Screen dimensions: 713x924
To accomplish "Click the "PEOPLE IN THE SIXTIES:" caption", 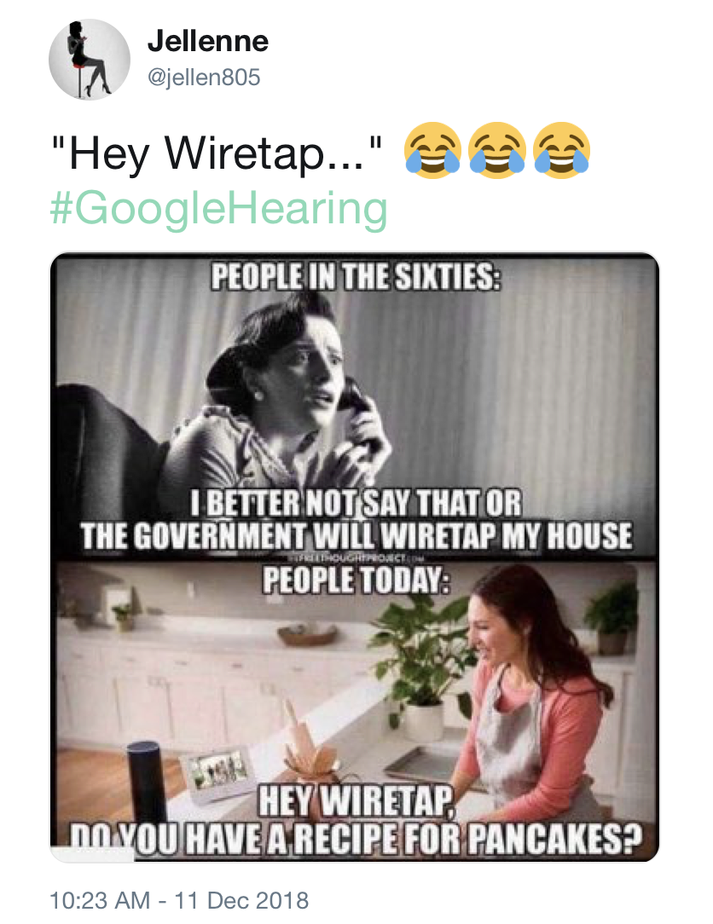I will [x=356, y=276].
